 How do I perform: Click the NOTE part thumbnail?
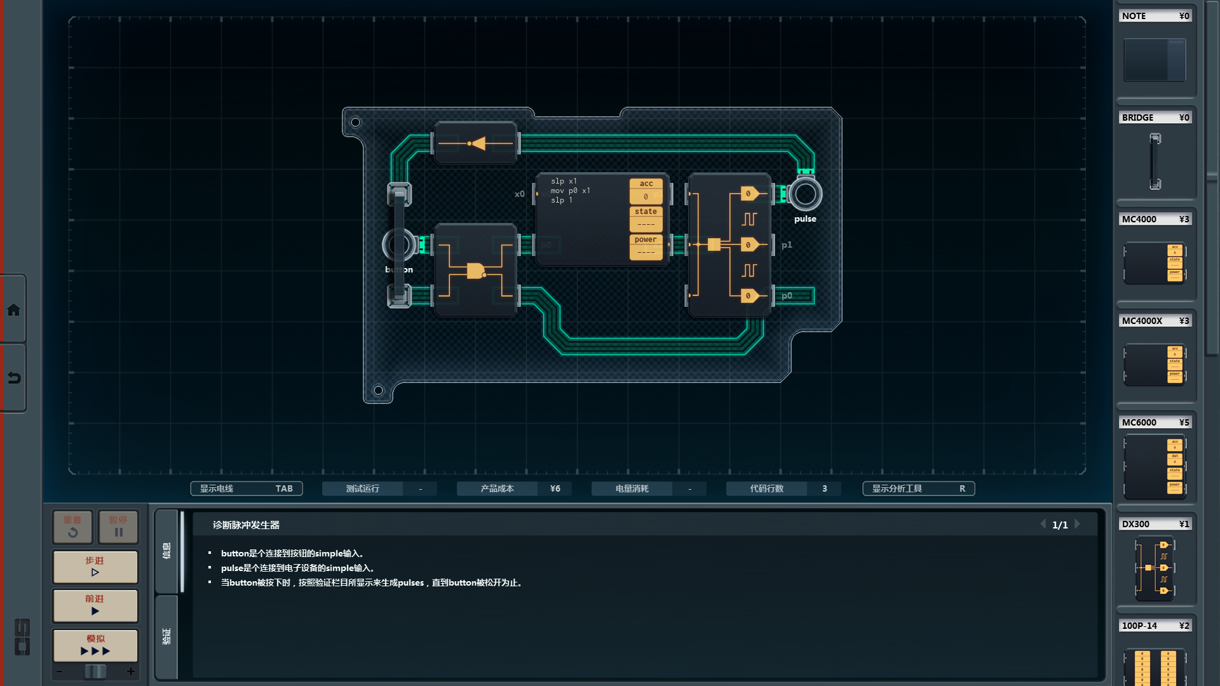(x=1155, y=60)
